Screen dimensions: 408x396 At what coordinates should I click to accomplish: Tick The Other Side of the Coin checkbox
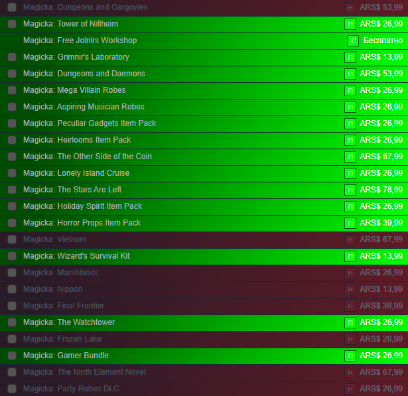[x=12, y=157]
